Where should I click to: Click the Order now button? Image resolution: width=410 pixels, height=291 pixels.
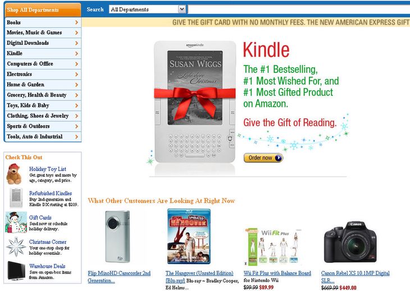[263, 158]
